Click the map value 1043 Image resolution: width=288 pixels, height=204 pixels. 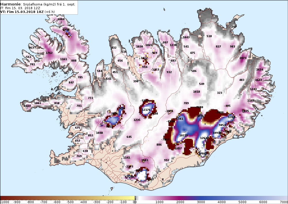pyautogui.click(x=186, y=37)
